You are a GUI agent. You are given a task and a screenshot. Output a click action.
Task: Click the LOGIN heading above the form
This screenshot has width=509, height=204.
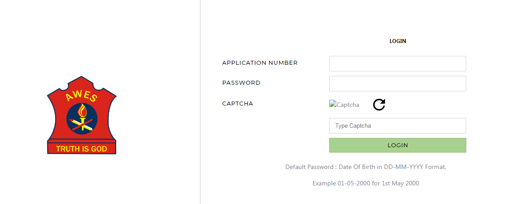click(x=398, y=41)
